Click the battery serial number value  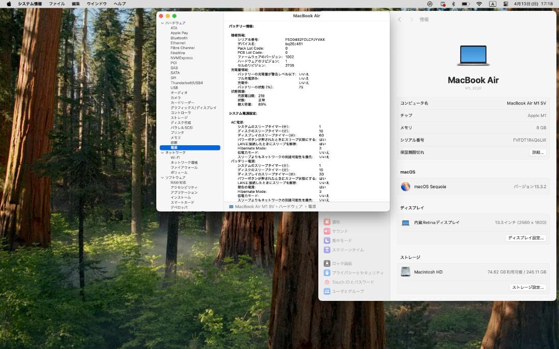click(x=305, y=40)
